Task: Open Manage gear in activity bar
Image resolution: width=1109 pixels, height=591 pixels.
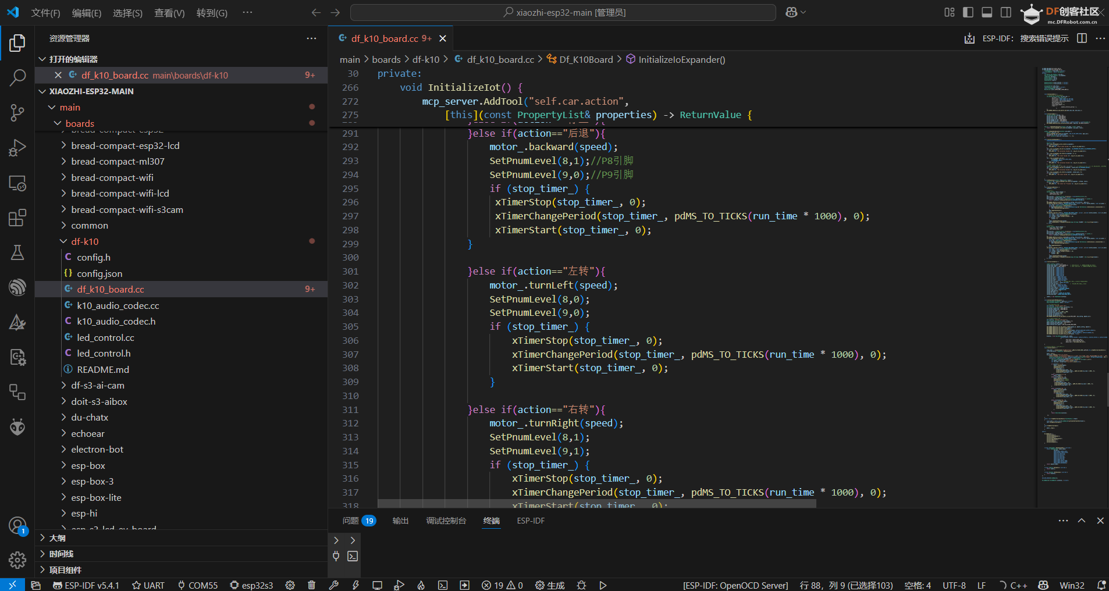Action: 17,560
